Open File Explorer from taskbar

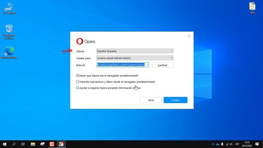(x=33, y=144)
